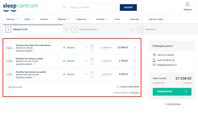Viewport: 198px width, 132px height.
Task: Select the Nákupní košík step tab
Action: coord(33,29)
